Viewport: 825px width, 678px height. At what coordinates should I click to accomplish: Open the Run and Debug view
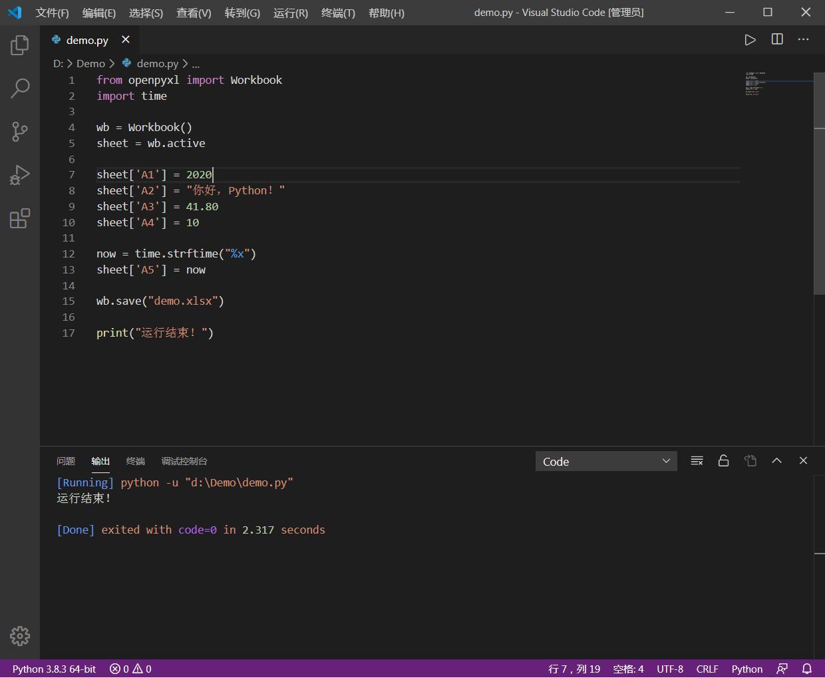point(20,175)
